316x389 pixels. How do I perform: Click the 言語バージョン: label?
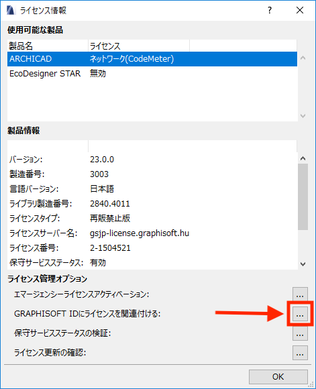pos(34,189)
